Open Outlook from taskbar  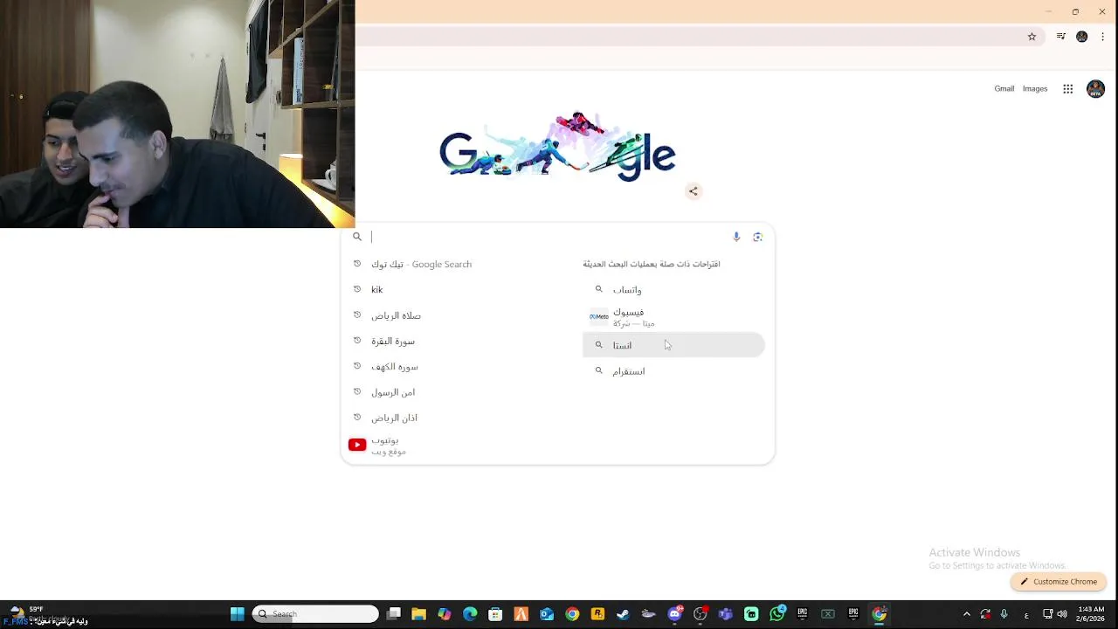(x=547, y=614)
